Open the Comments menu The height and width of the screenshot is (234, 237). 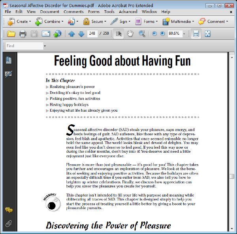73,11
